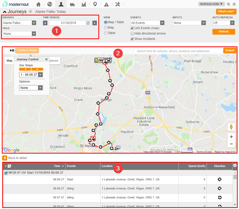Sort table by Location column

point(107,166)
